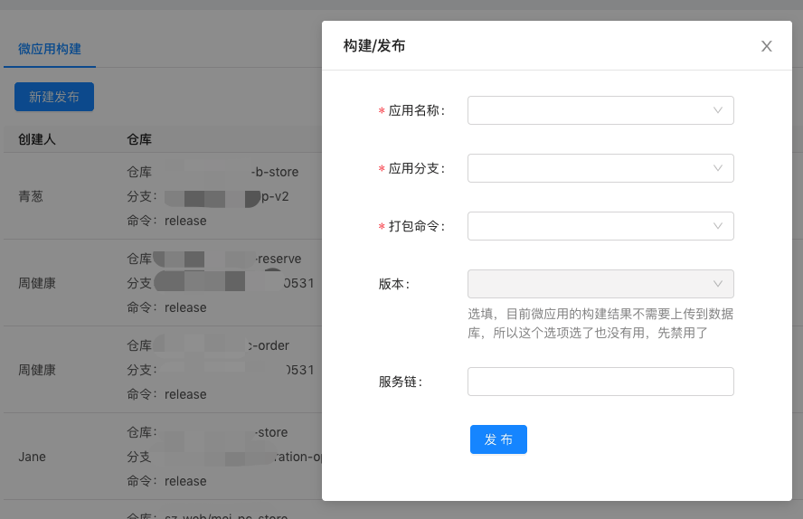
Task: Focus the 服务链 input field
Action: (x=600, y=382)
